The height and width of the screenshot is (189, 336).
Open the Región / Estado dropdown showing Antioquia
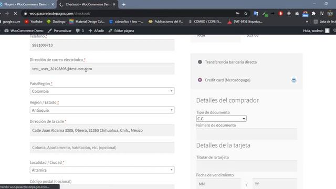tap(102, 110)
